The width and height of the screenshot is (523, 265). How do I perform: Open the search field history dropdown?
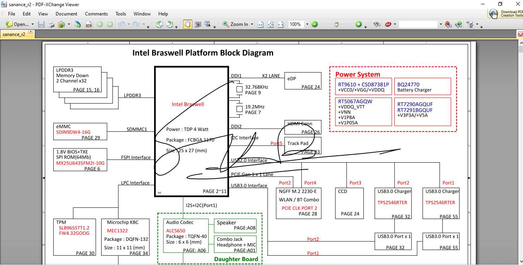pyautogui.click(x=440, y=24)
